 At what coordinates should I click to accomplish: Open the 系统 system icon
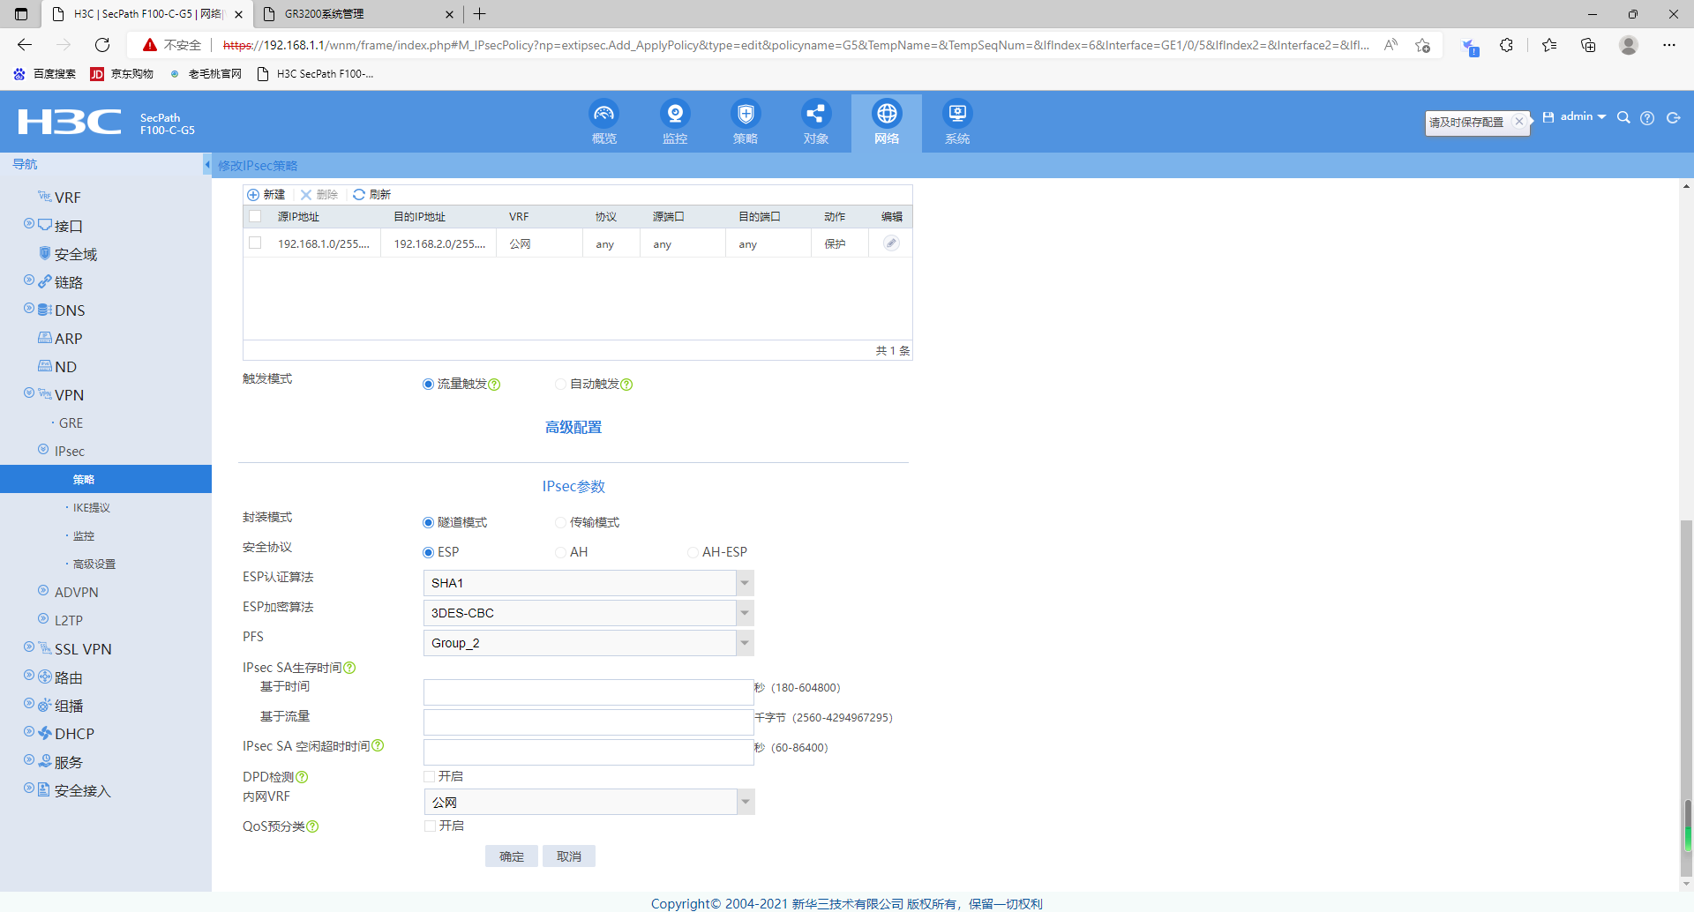(x=957, y=115)
